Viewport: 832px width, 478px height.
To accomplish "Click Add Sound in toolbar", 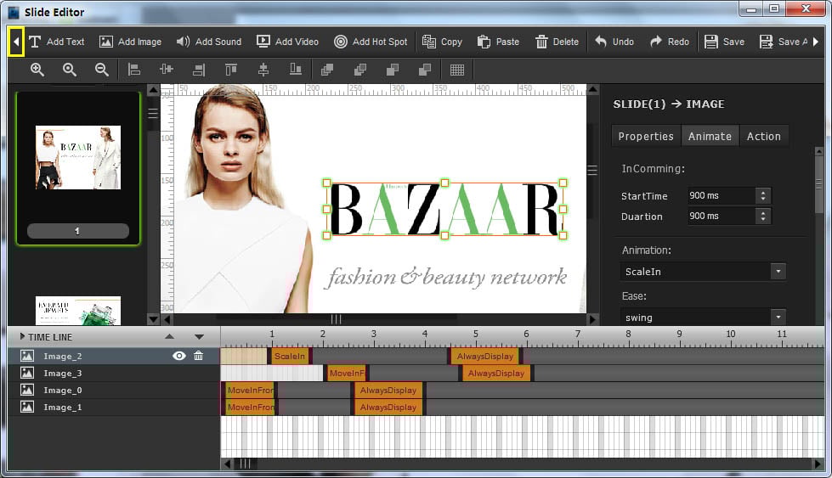I will [x=208, y=42].
